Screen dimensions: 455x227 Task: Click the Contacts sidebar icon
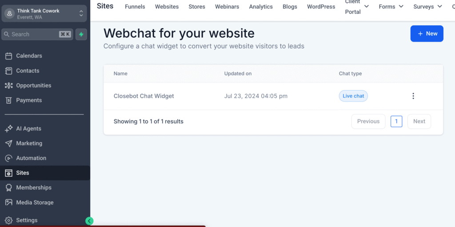coord(9,71)
